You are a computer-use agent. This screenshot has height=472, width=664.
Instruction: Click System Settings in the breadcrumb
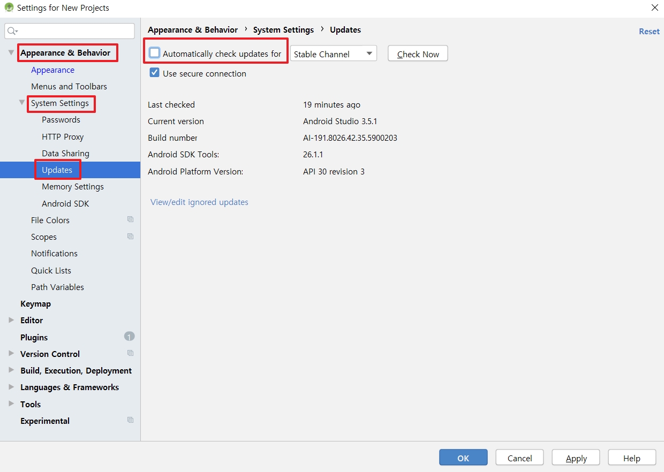(x=283, y=29)
